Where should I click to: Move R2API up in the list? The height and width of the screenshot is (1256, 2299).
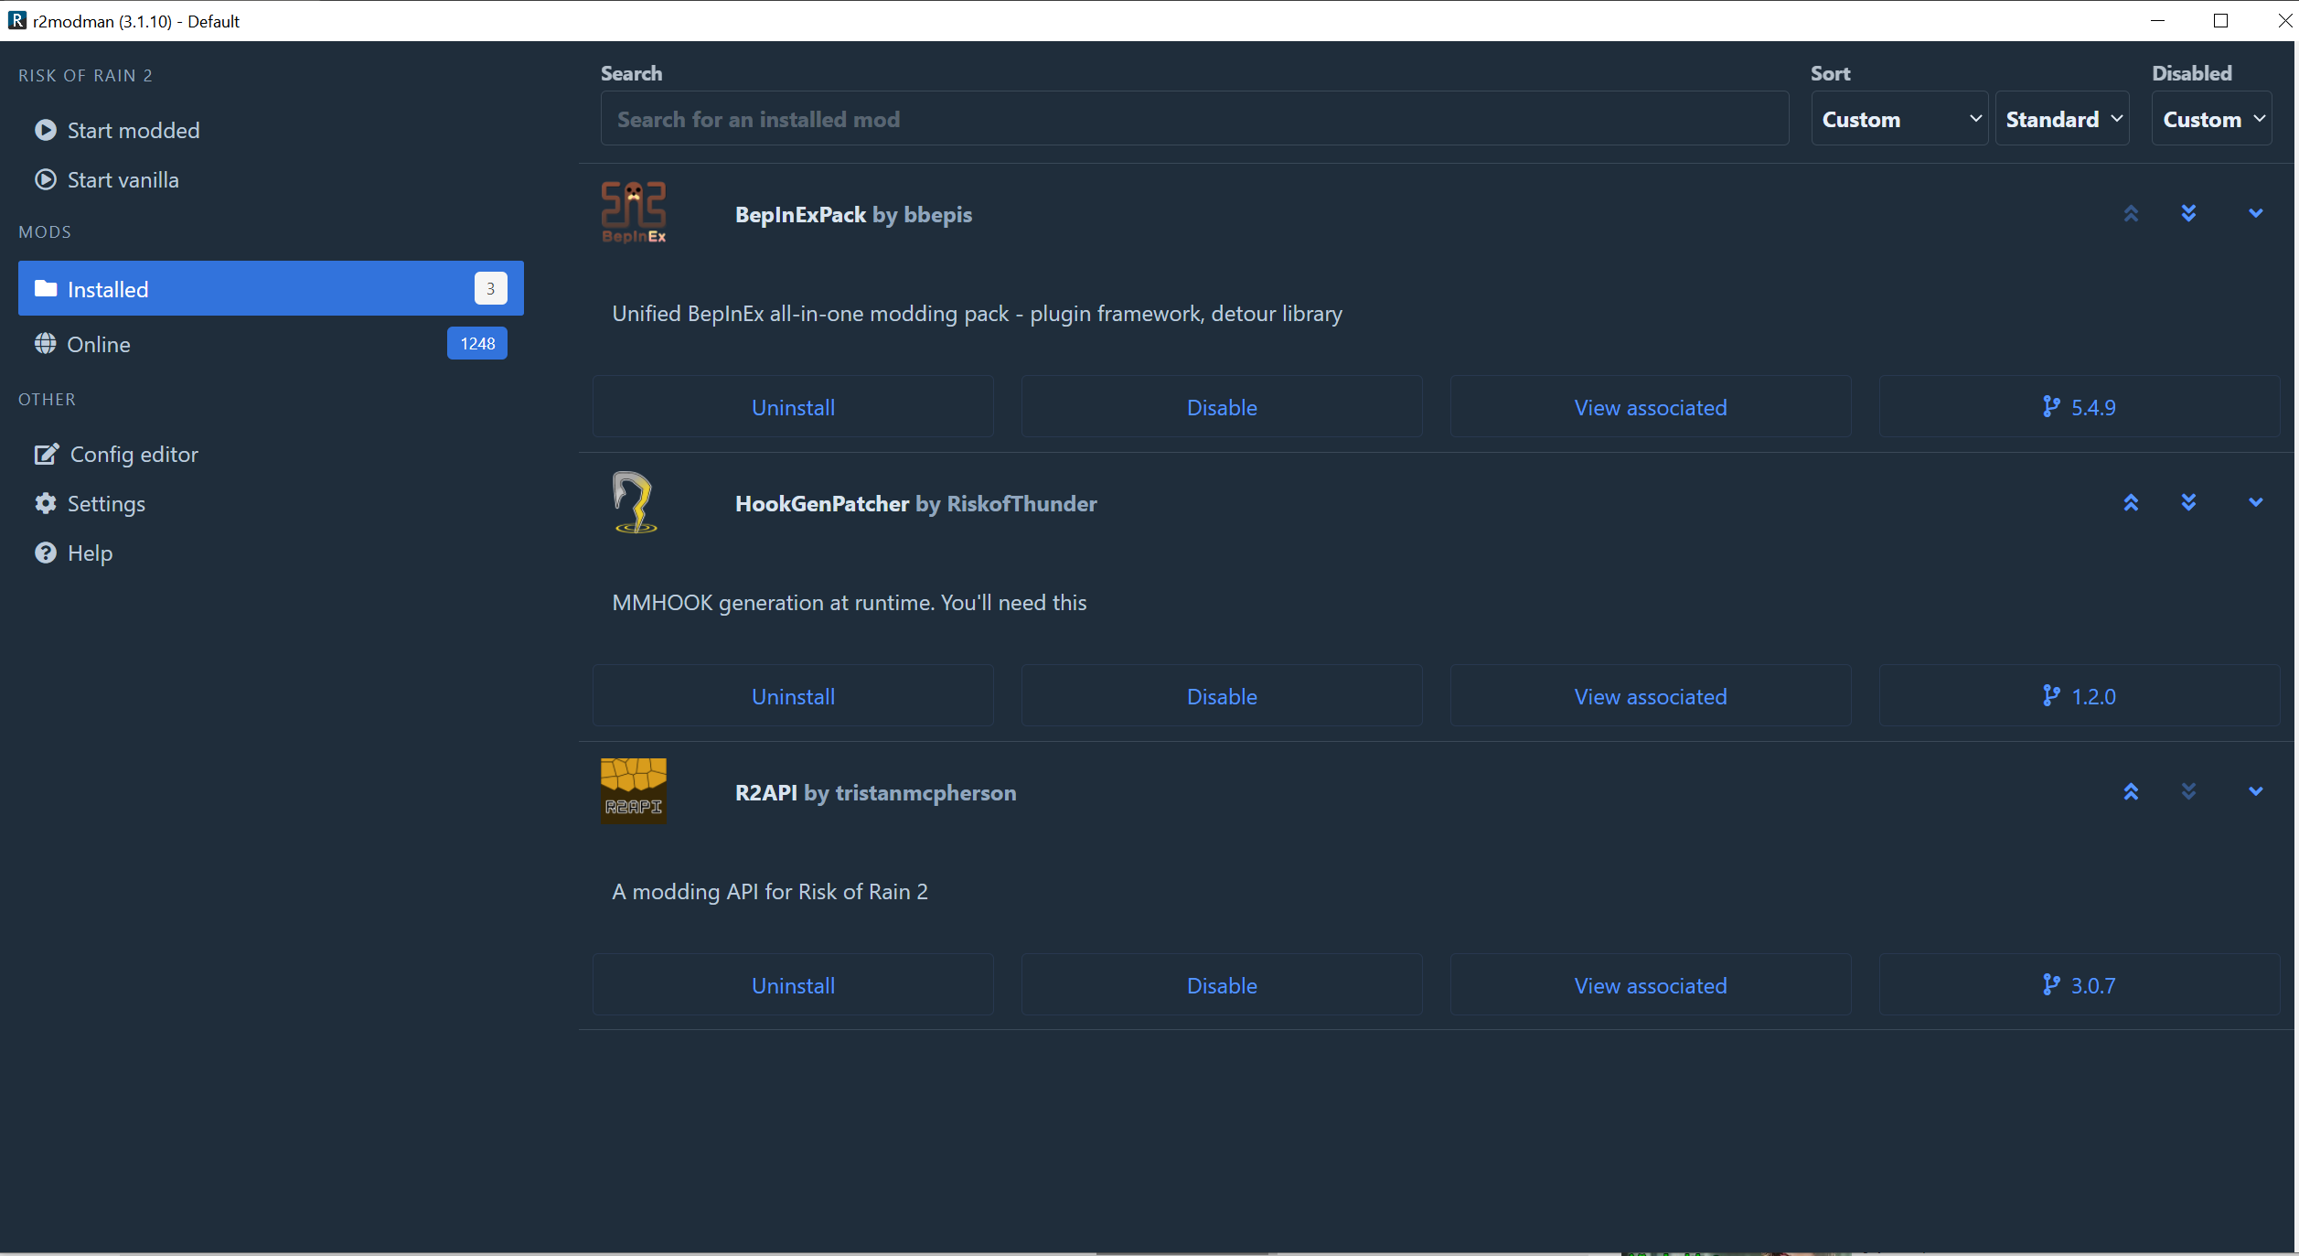pyautogui.click(x=2131, y=791)
